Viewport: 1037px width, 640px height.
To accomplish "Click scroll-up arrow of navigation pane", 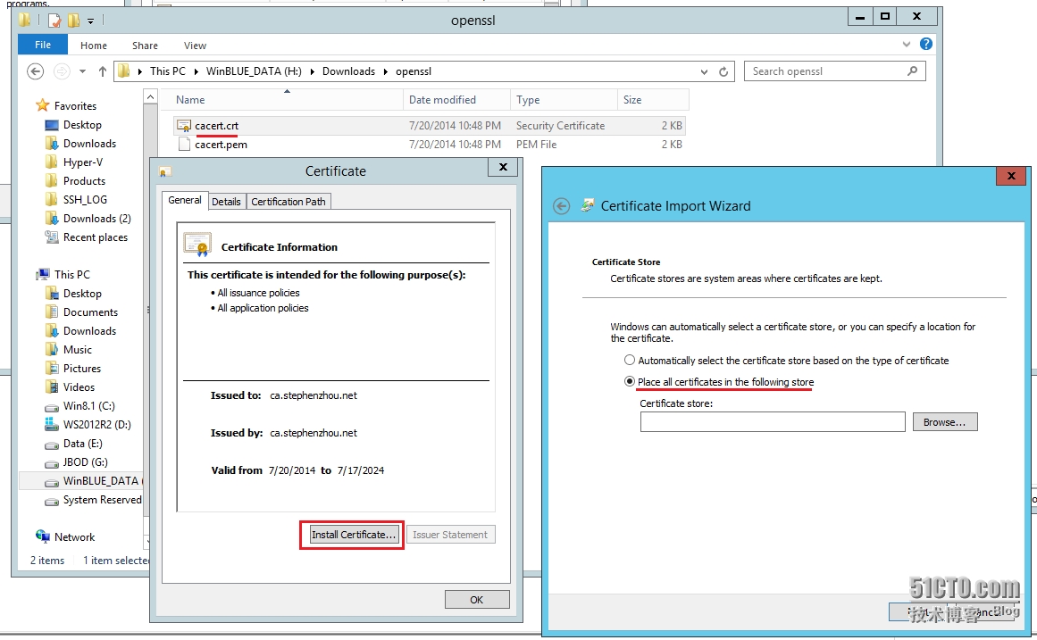I will [150, 97].
